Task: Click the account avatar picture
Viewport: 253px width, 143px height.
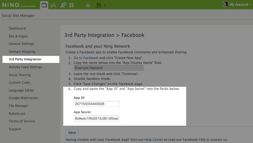Action: tap(226, 4)
